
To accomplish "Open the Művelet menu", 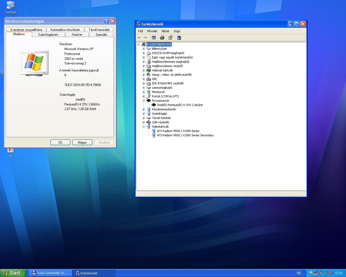I will click(152, 31).
